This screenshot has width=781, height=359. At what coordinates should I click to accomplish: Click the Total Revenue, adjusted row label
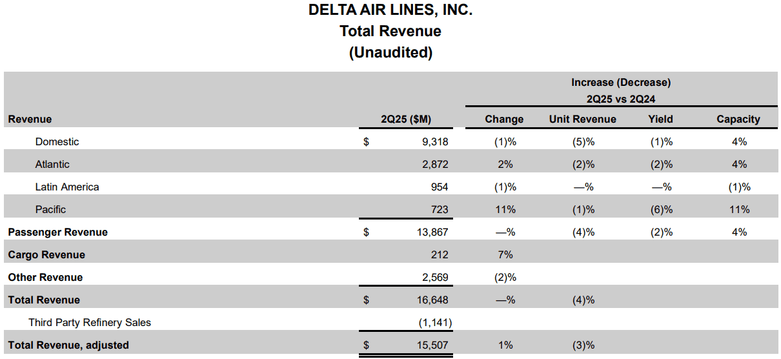click(x=68, y=345)
